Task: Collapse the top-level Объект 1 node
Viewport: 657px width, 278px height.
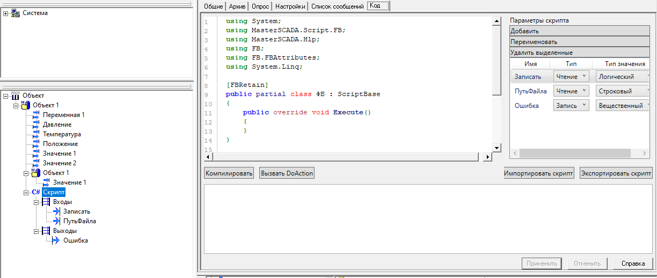Action: pyautogui.click(x=16, y=105)
